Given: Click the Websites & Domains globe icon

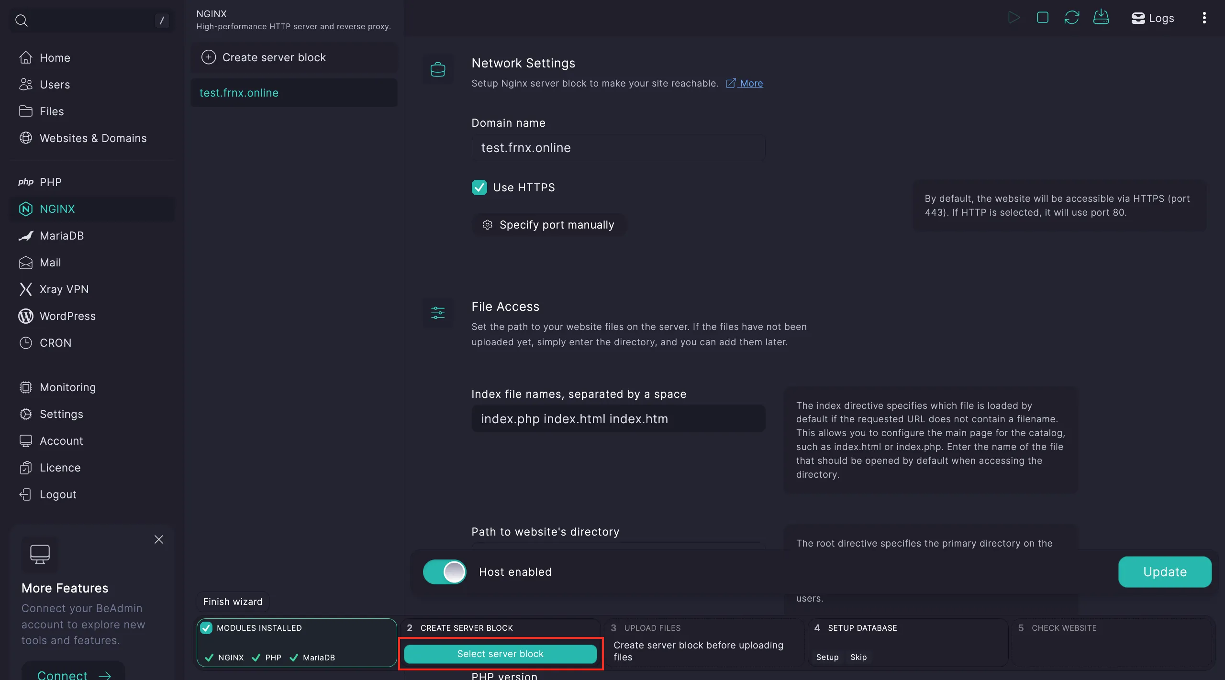Looking at the screenshot, I should [x=26, y=138].
